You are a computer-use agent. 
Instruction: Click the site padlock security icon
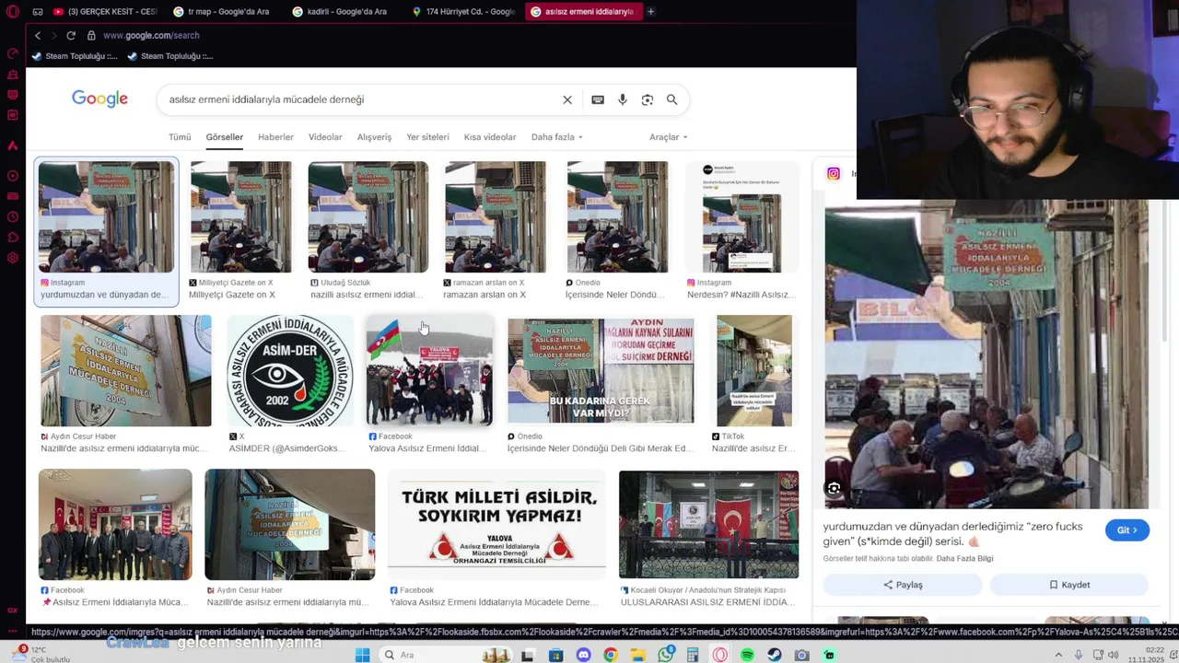pos(91,35)
